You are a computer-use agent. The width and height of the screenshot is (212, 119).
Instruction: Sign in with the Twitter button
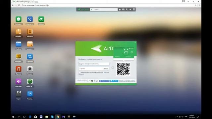pyautogui.click(x=114, y=81)
